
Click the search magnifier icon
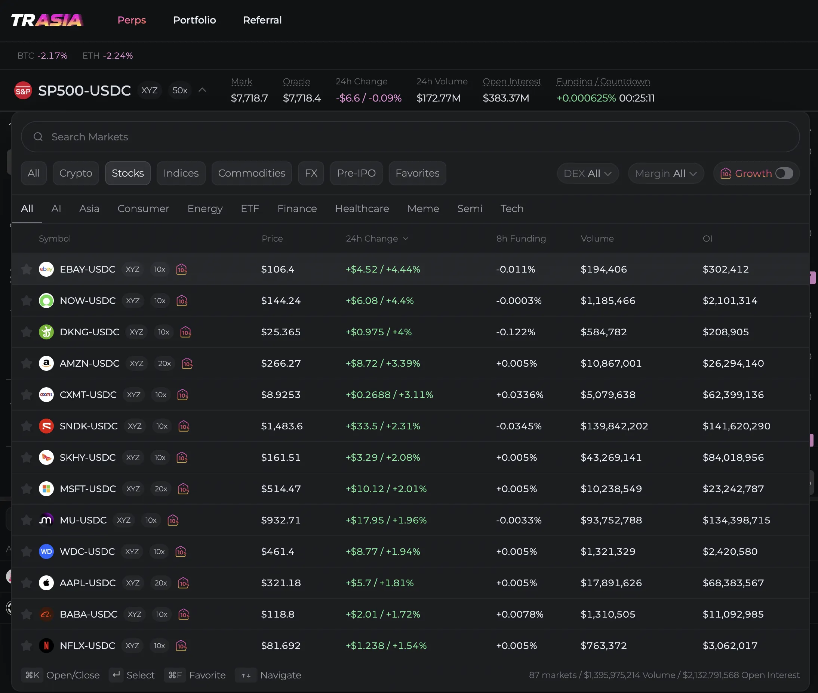coord(38,137)
